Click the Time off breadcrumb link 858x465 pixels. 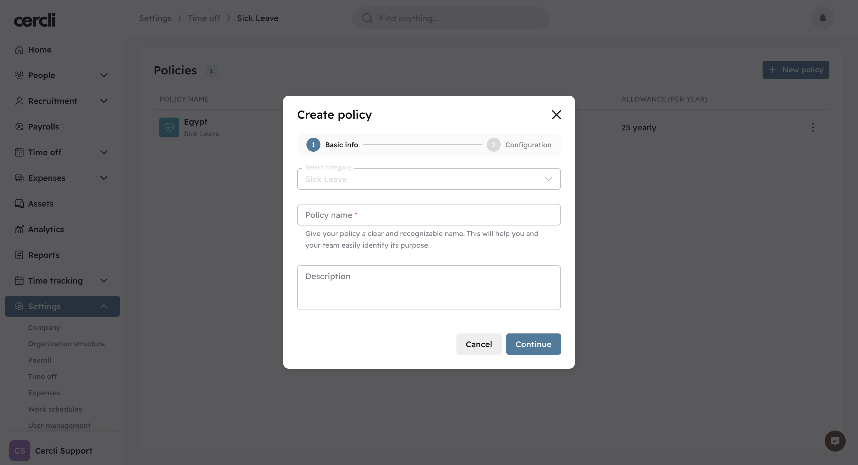[204, 18]
